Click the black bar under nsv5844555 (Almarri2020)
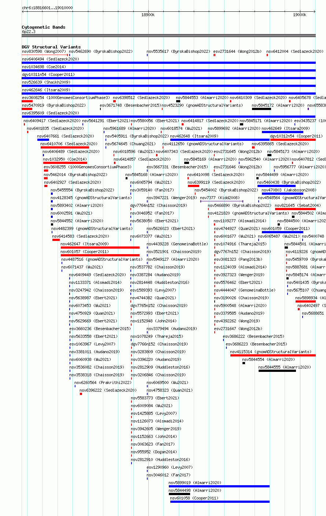This screenshot has height=516, width=326. [x=277, y=371]
